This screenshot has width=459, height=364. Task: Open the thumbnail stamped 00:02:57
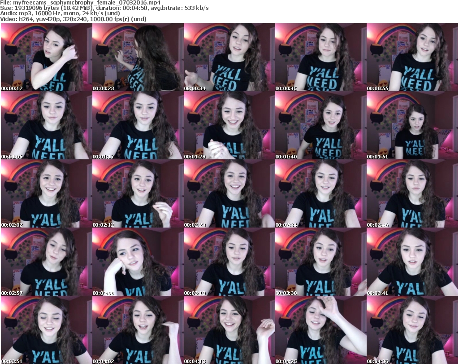(46, 262)
